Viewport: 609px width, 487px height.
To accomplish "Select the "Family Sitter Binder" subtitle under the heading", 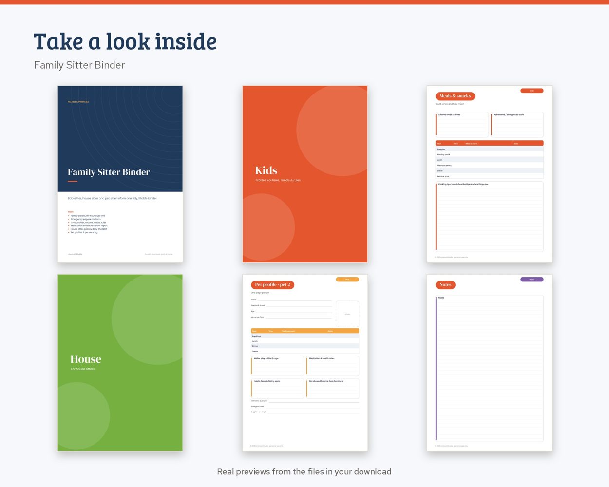I will click(79, 65).
